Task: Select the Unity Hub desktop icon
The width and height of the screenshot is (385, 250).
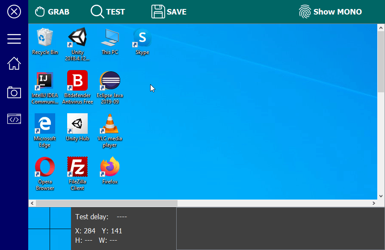Action: point(77,127)
